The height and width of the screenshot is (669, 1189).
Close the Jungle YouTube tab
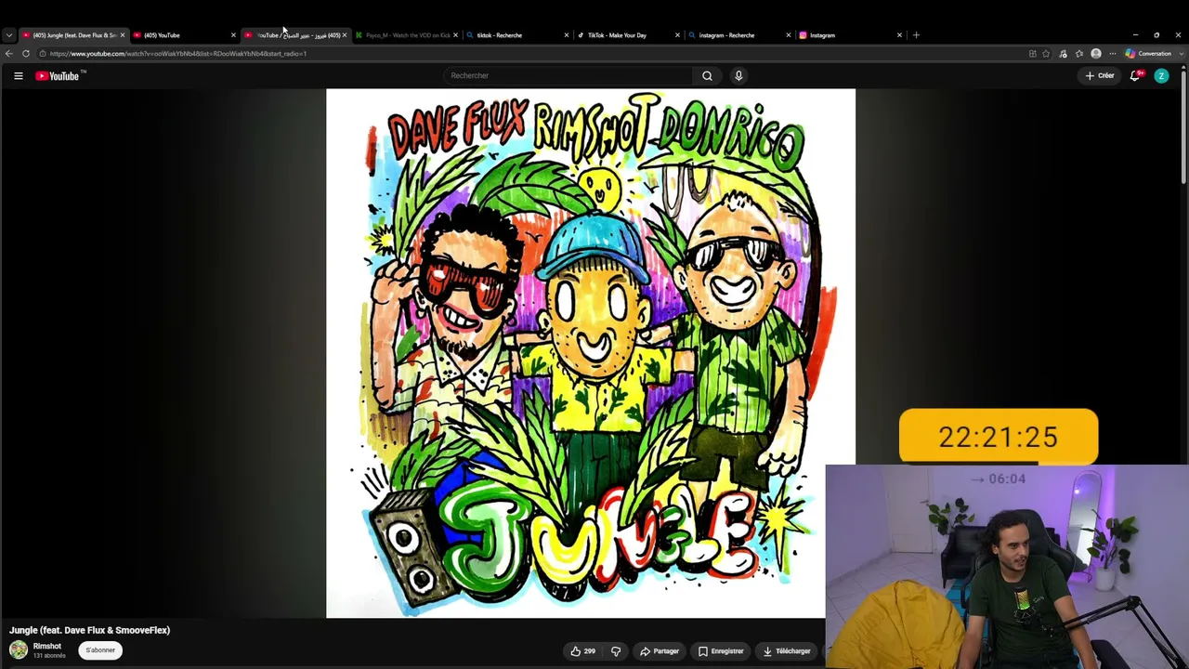click(122, 35)
